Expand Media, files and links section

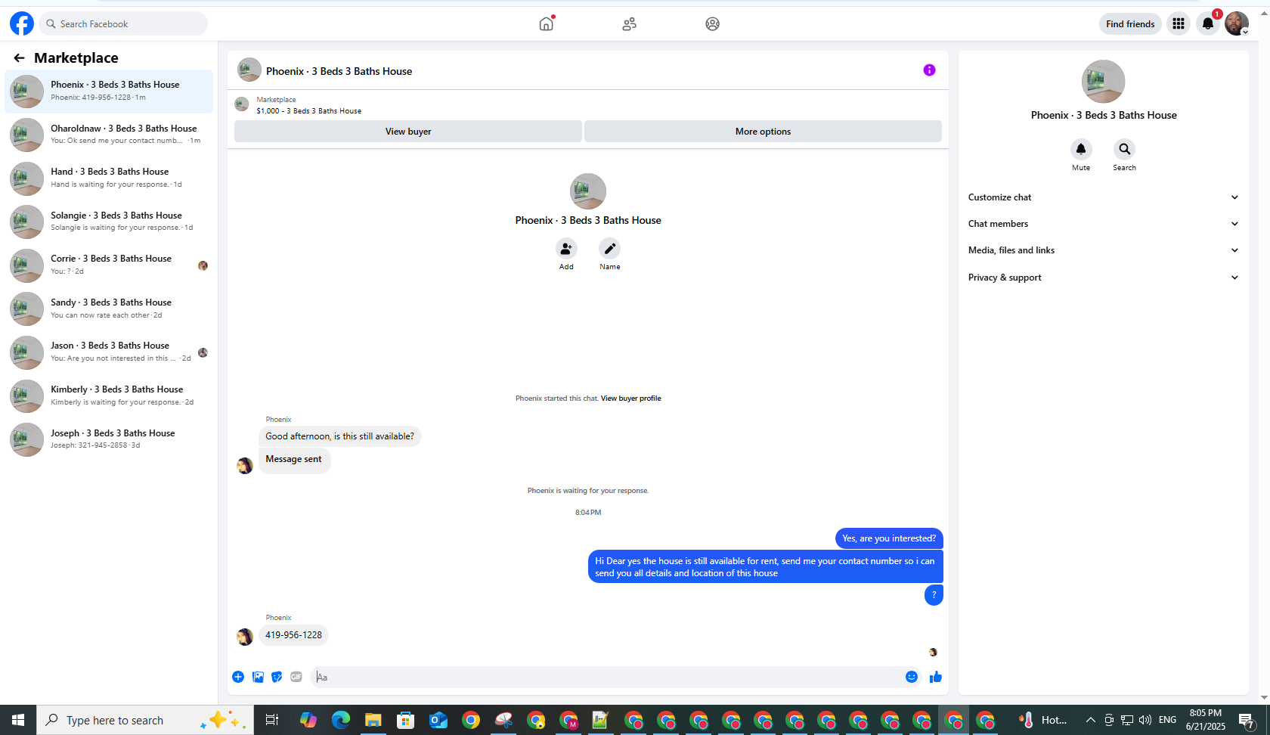click(1104, 250)
